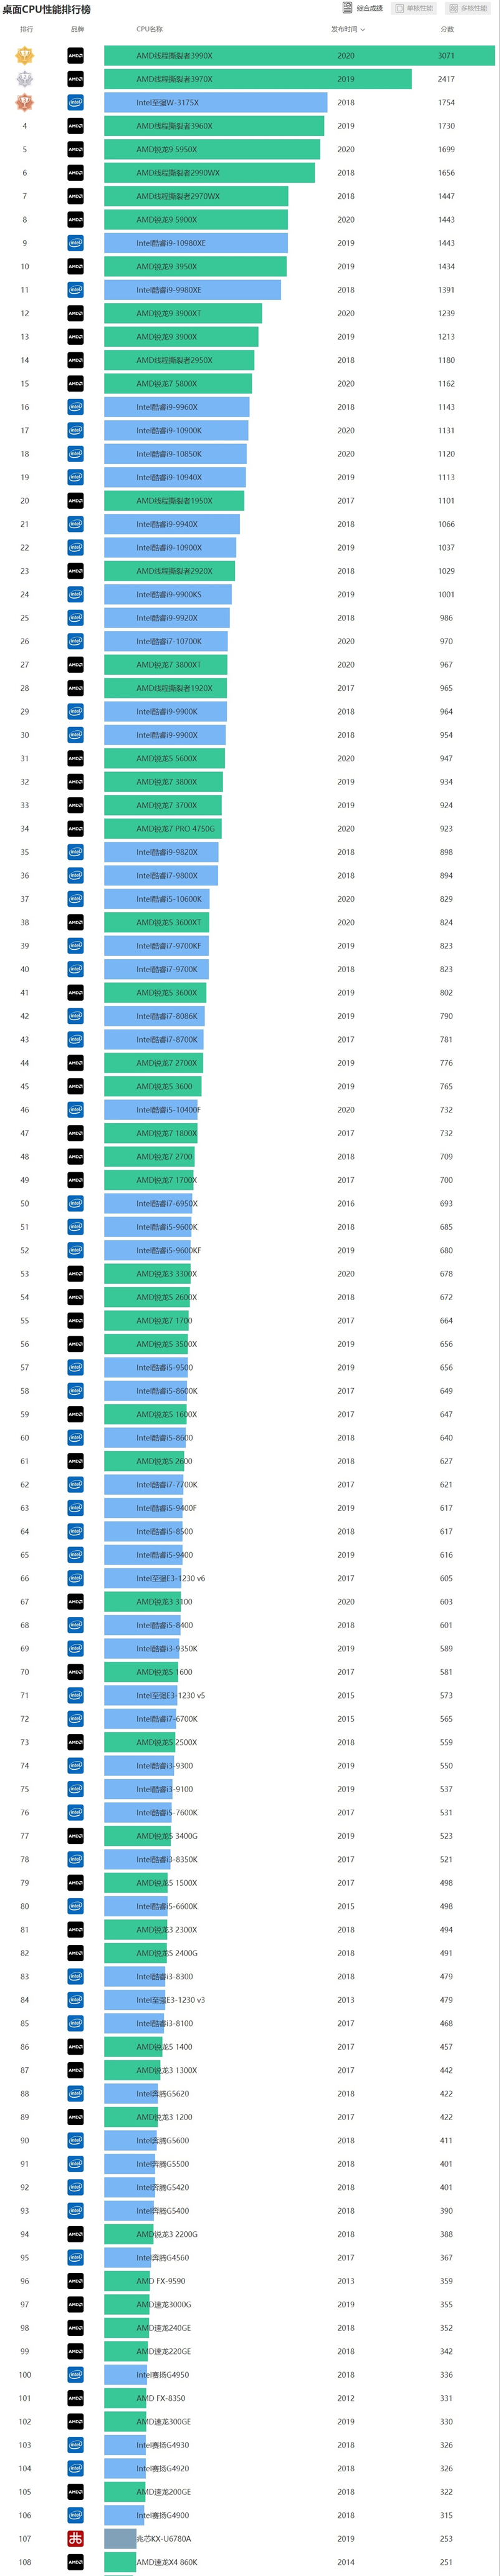
Task: Switch to 单核性能 single-core tab
Action: 414,8
